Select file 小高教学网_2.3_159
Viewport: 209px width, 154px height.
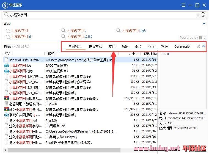point(26,87)
